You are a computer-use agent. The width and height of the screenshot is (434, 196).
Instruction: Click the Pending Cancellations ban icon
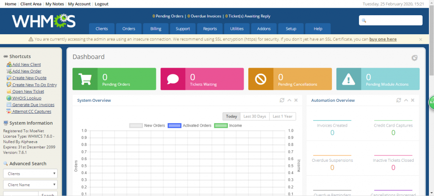(261, 79)
